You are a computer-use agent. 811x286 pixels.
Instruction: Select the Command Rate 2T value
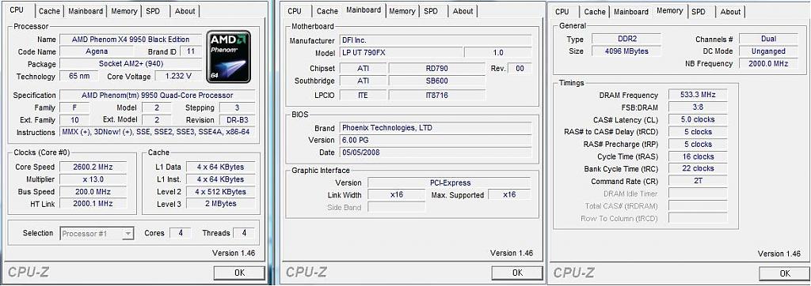click(698, 181)
